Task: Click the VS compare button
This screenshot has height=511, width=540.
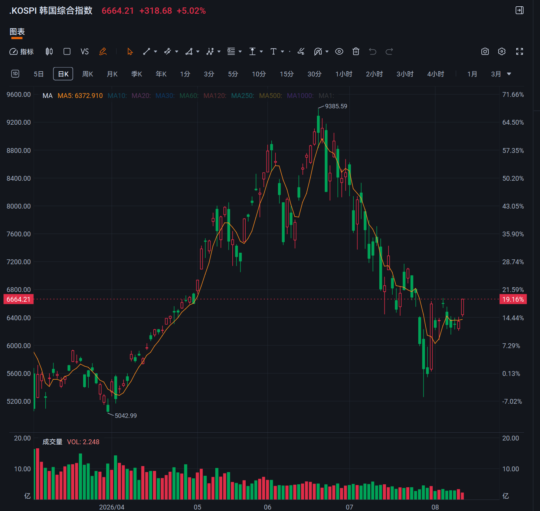Action: tap(85, 52)
